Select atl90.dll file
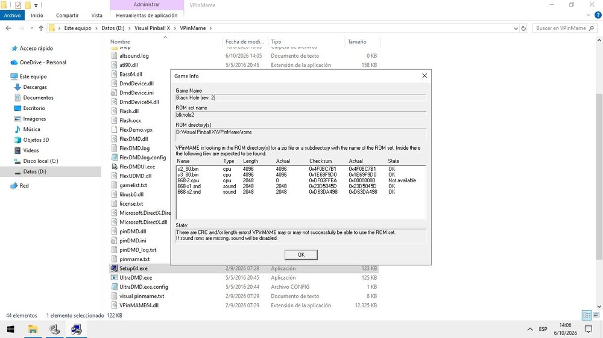The image size is (603, 338). click(128, 65)
